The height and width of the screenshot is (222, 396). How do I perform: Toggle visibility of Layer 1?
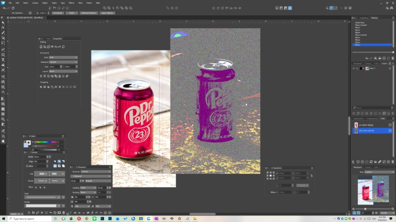pos(354,68)
